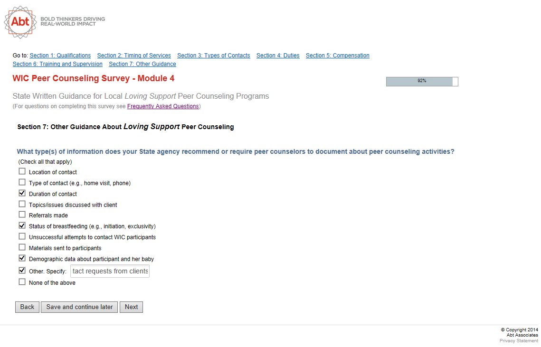Click Save and continue later button
Image resolution: width=541 pixels, height=347 pixels.
[79, 307]
